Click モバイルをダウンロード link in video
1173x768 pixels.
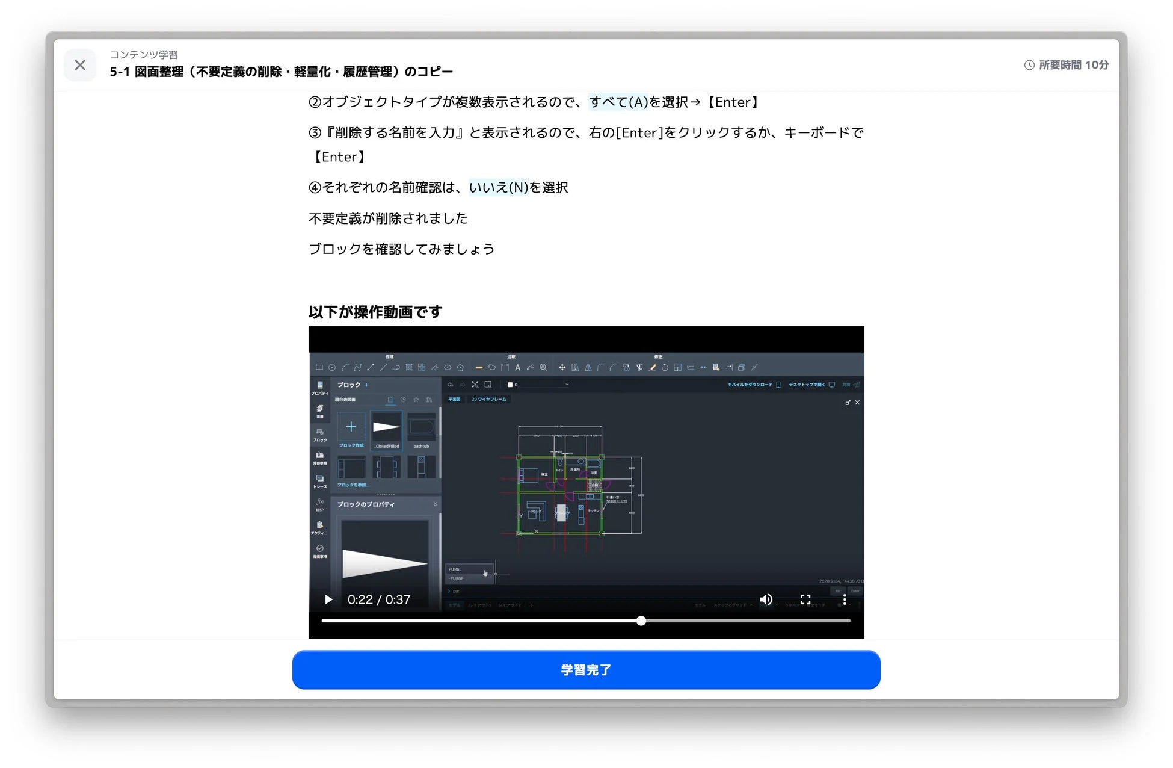(754, 385)
